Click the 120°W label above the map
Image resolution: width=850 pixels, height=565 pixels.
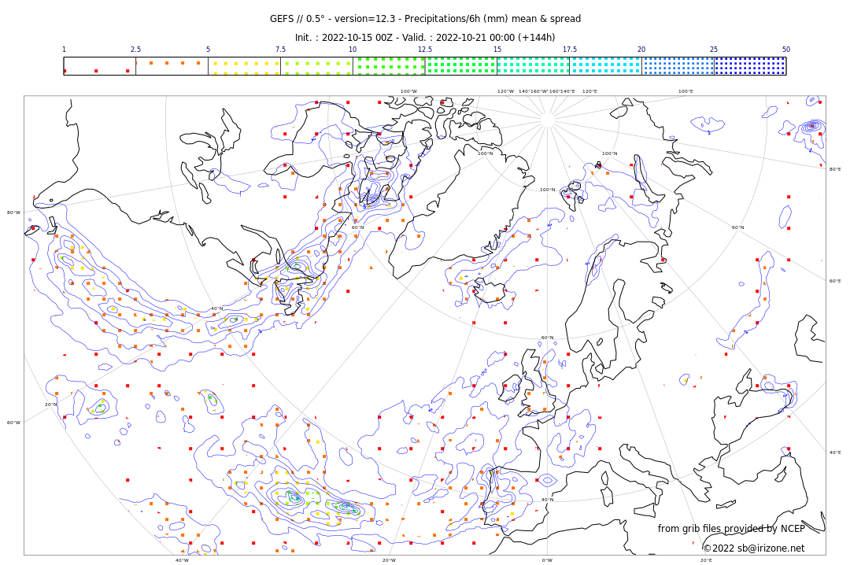(x=505, y=91)
